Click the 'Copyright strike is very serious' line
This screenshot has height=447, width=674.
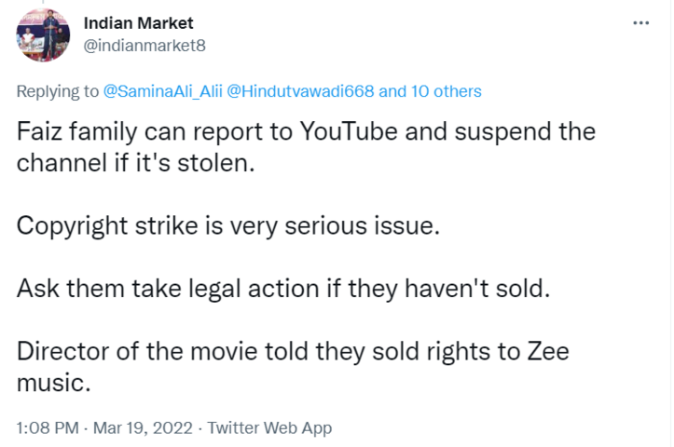click(227, 226)
